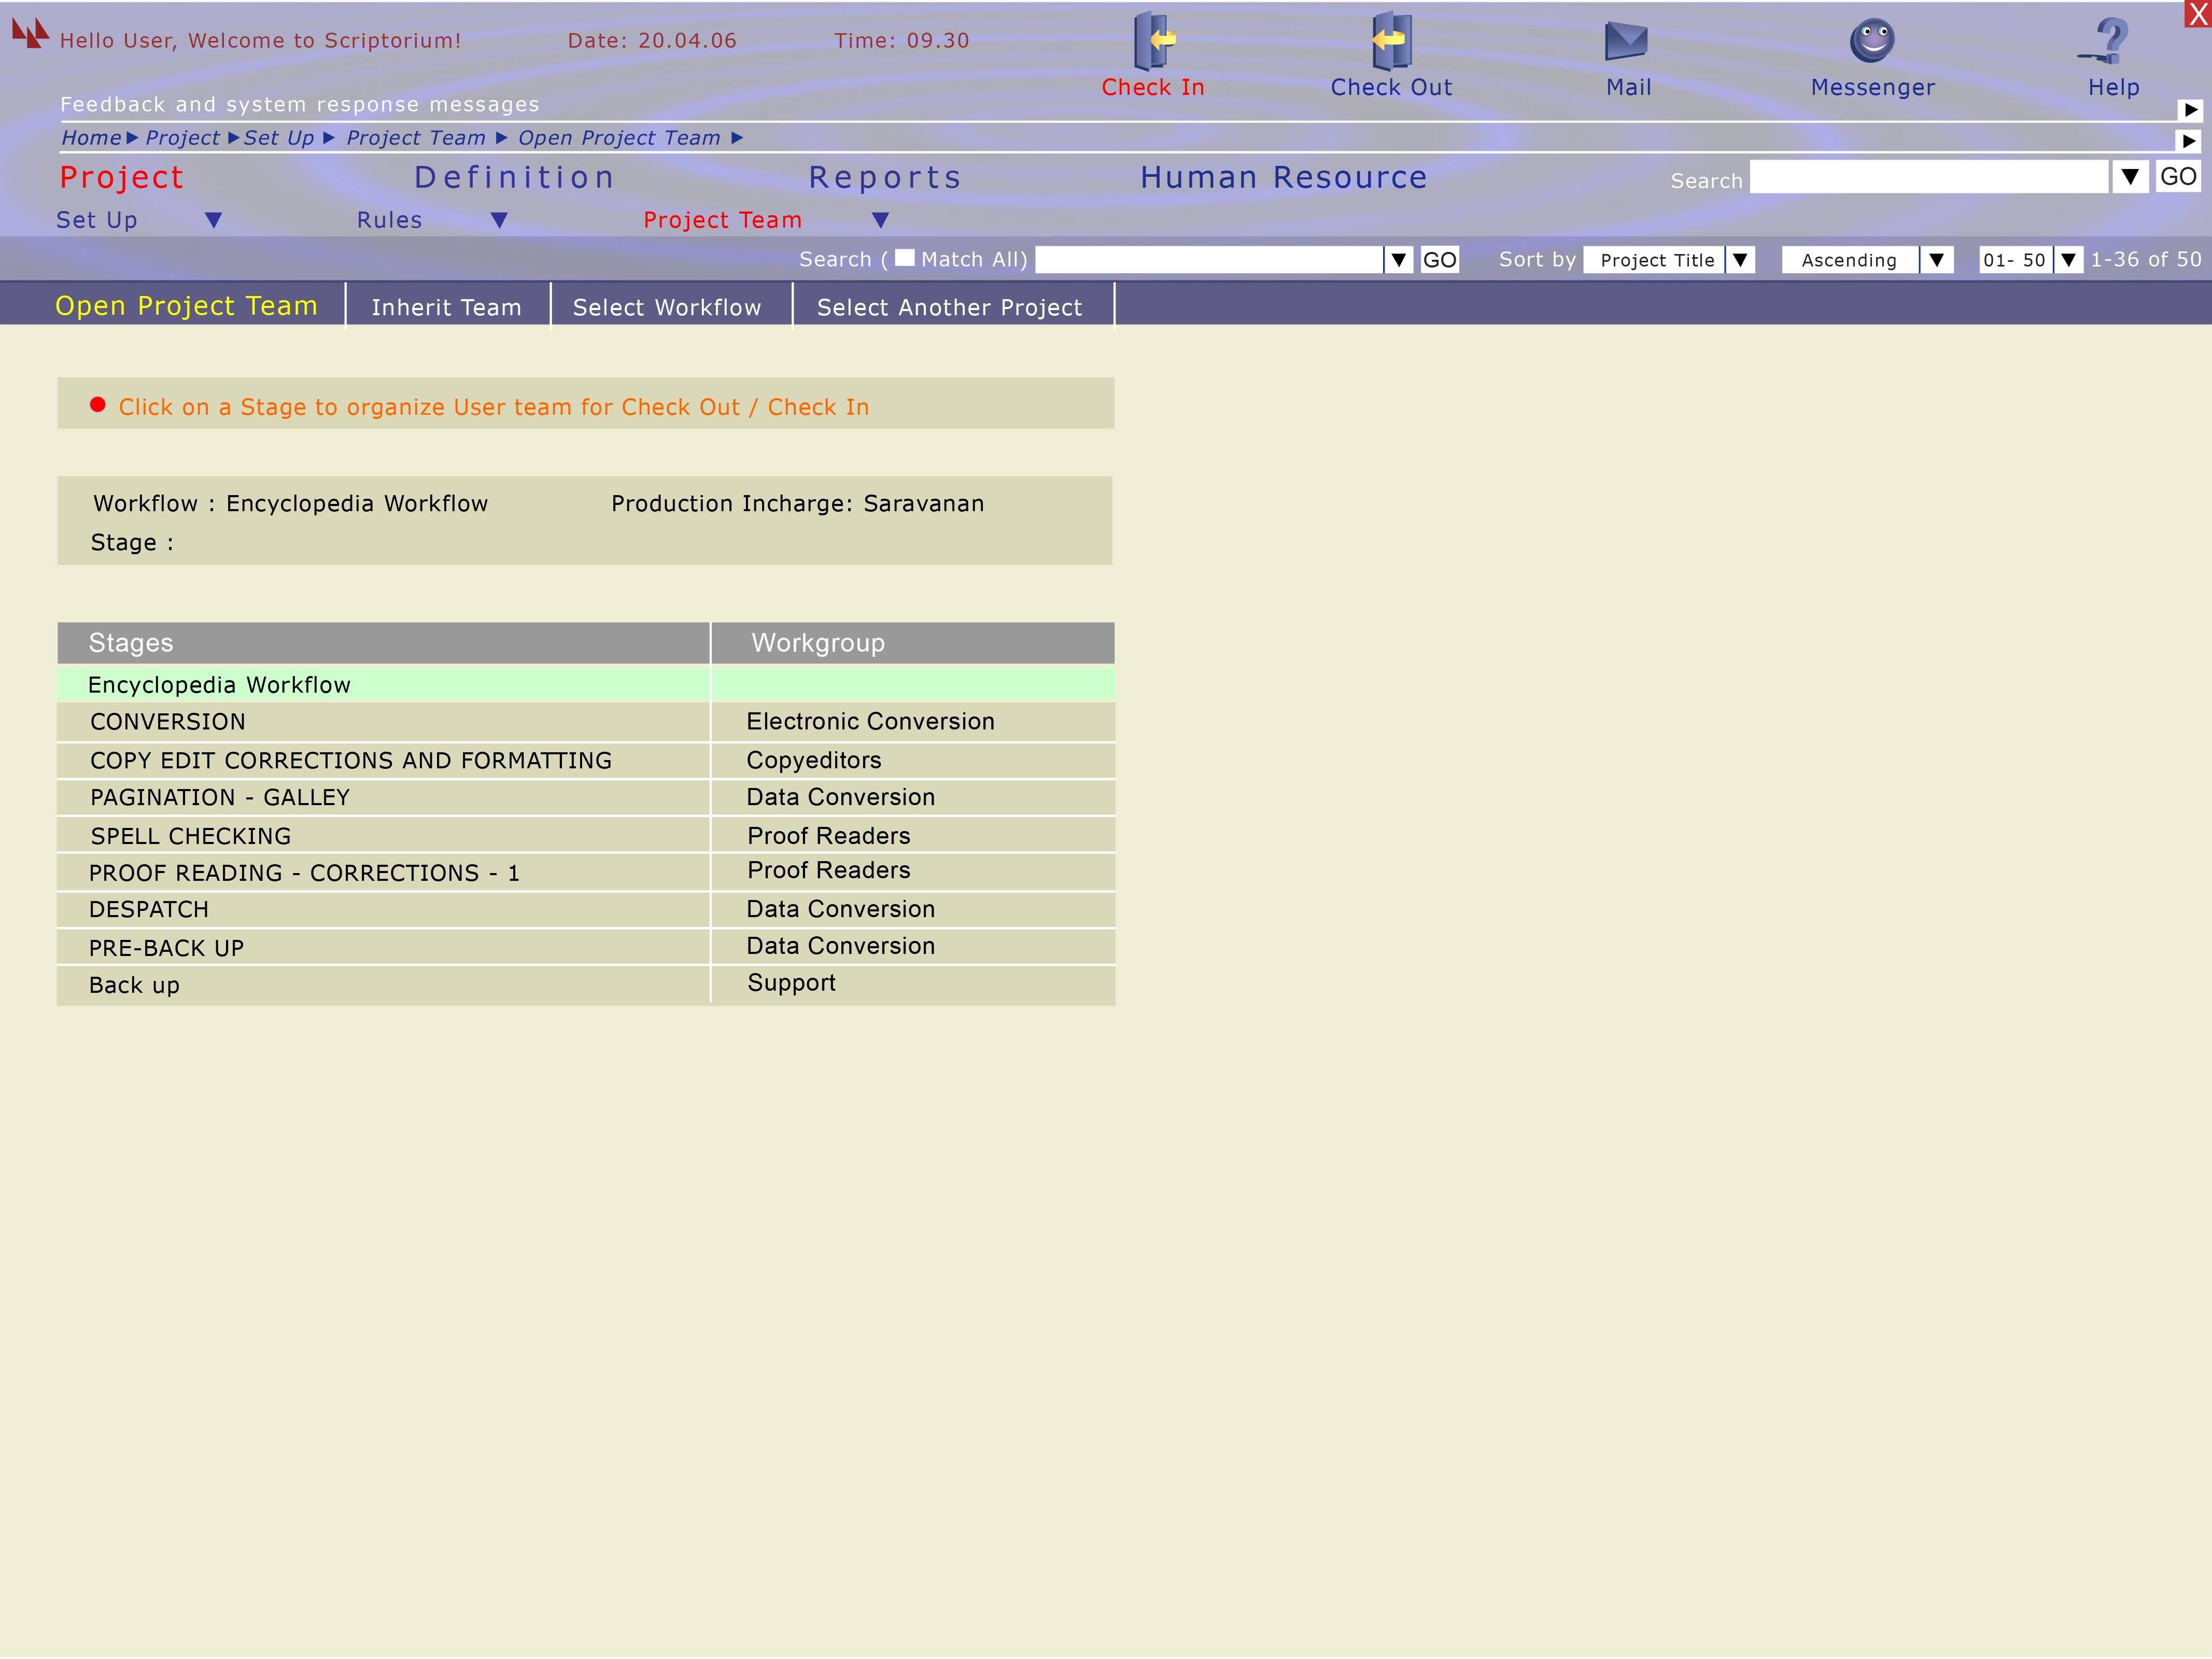Launch Messenger smiley icon
Image resolution: width=2212 pixels, height=1659 pixels.
[1872, 41]
